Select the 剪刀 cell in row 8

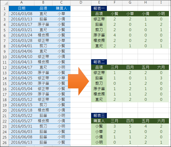click(x=43, y=46)
